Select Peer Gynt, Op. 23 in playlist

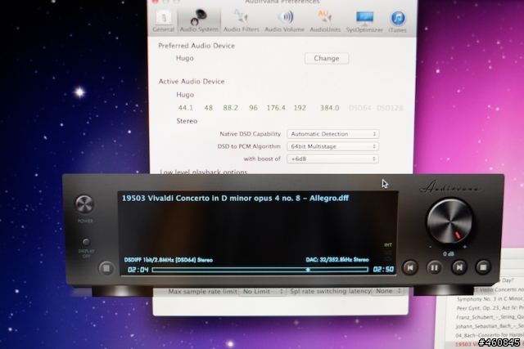click(x=490, y=308)
